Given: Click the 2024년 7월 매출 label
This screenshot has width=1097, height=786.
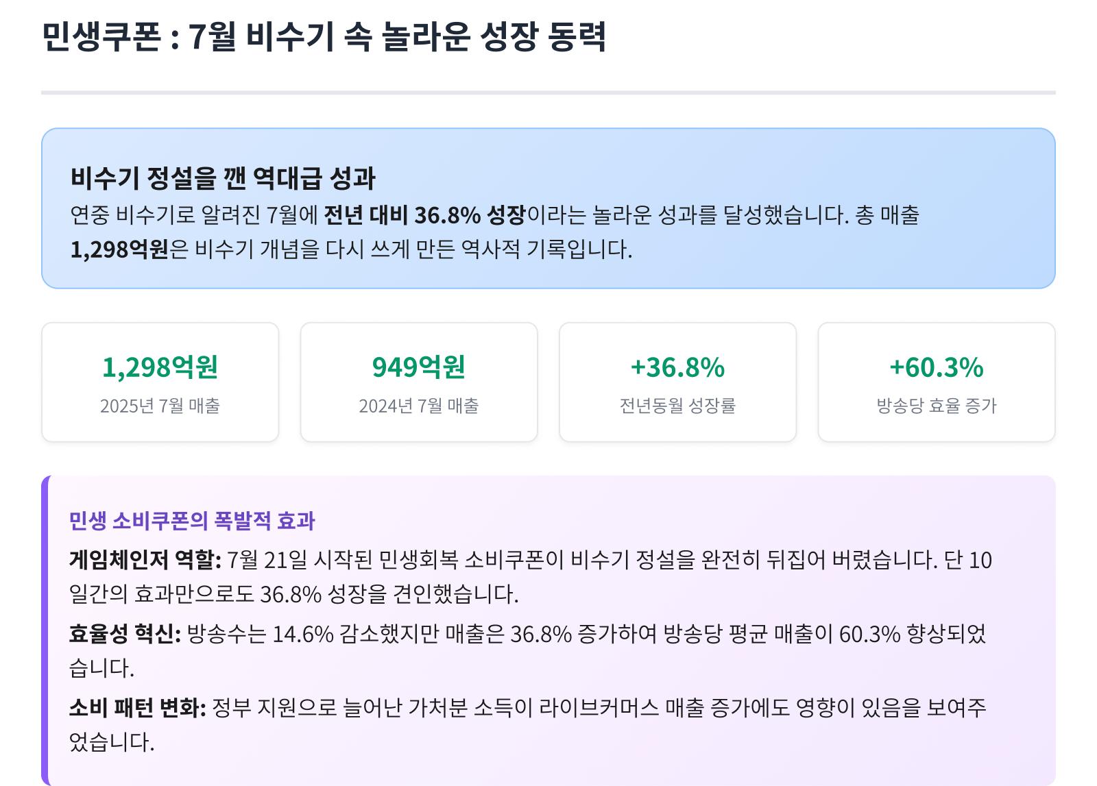Looking at the screenshot, I should (419, 406).
